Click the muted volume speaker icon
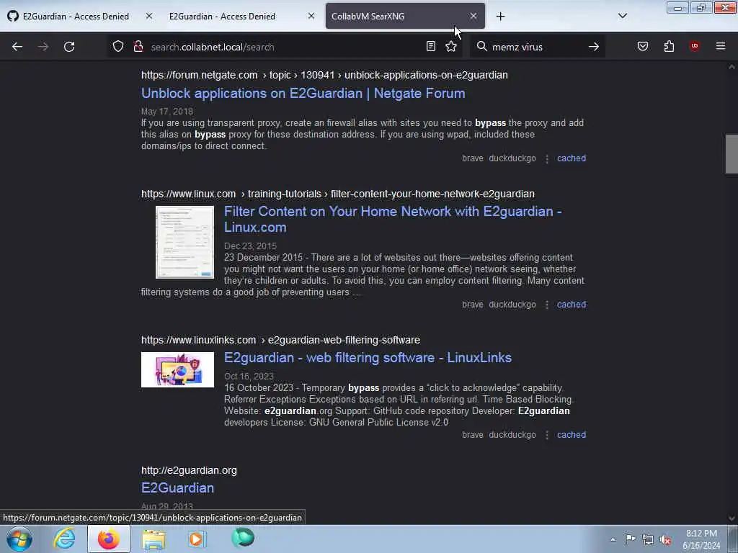The image size is (738, 553). coord(665,540)
